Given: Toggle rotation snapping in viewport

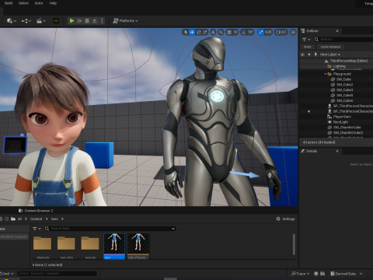Looking at the screenshot, I should click(x=244, y=32).
